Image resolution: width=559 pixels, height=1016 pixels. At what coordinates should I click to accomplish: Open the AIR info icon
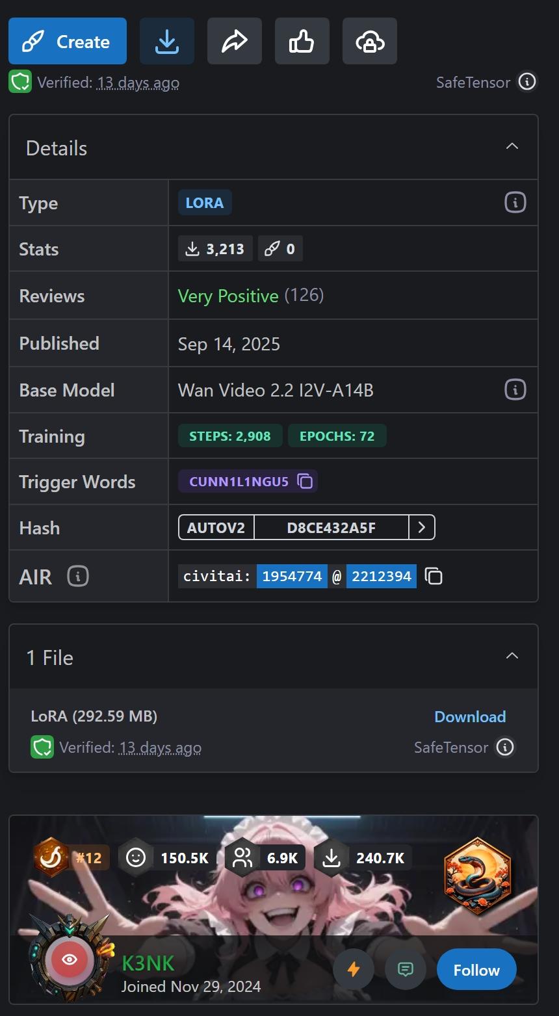coord(78,576)
